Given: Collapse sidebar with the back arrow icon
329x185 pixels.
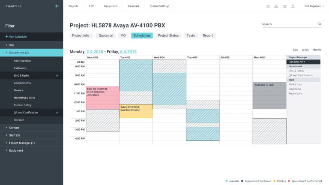Looking at the screenshot, I should click(57, 6).
